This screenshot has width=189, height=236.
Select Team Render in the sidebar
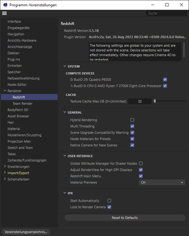22,103
